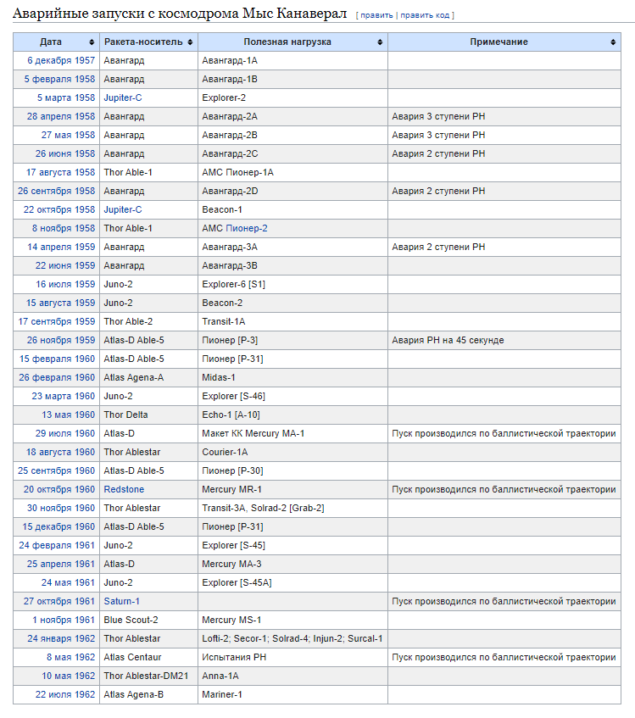Image resolution: width=635 pixels, height=718 pixels.
Task: Open date link 13 мая 1960
Action: click(x=68, y=415)
